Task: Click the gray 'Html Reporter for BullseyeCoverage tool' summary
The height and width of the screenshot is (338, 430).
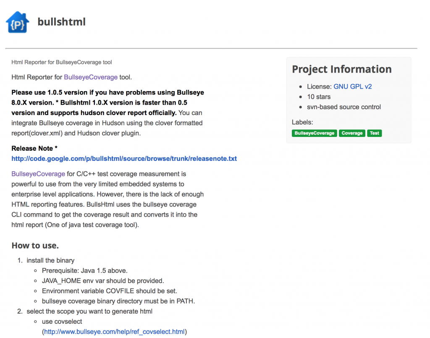Action: point(62,62)
